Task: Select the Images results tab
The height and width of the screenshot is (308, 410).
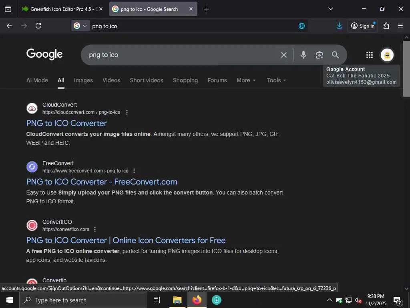Action: click(x=83, y=80)
